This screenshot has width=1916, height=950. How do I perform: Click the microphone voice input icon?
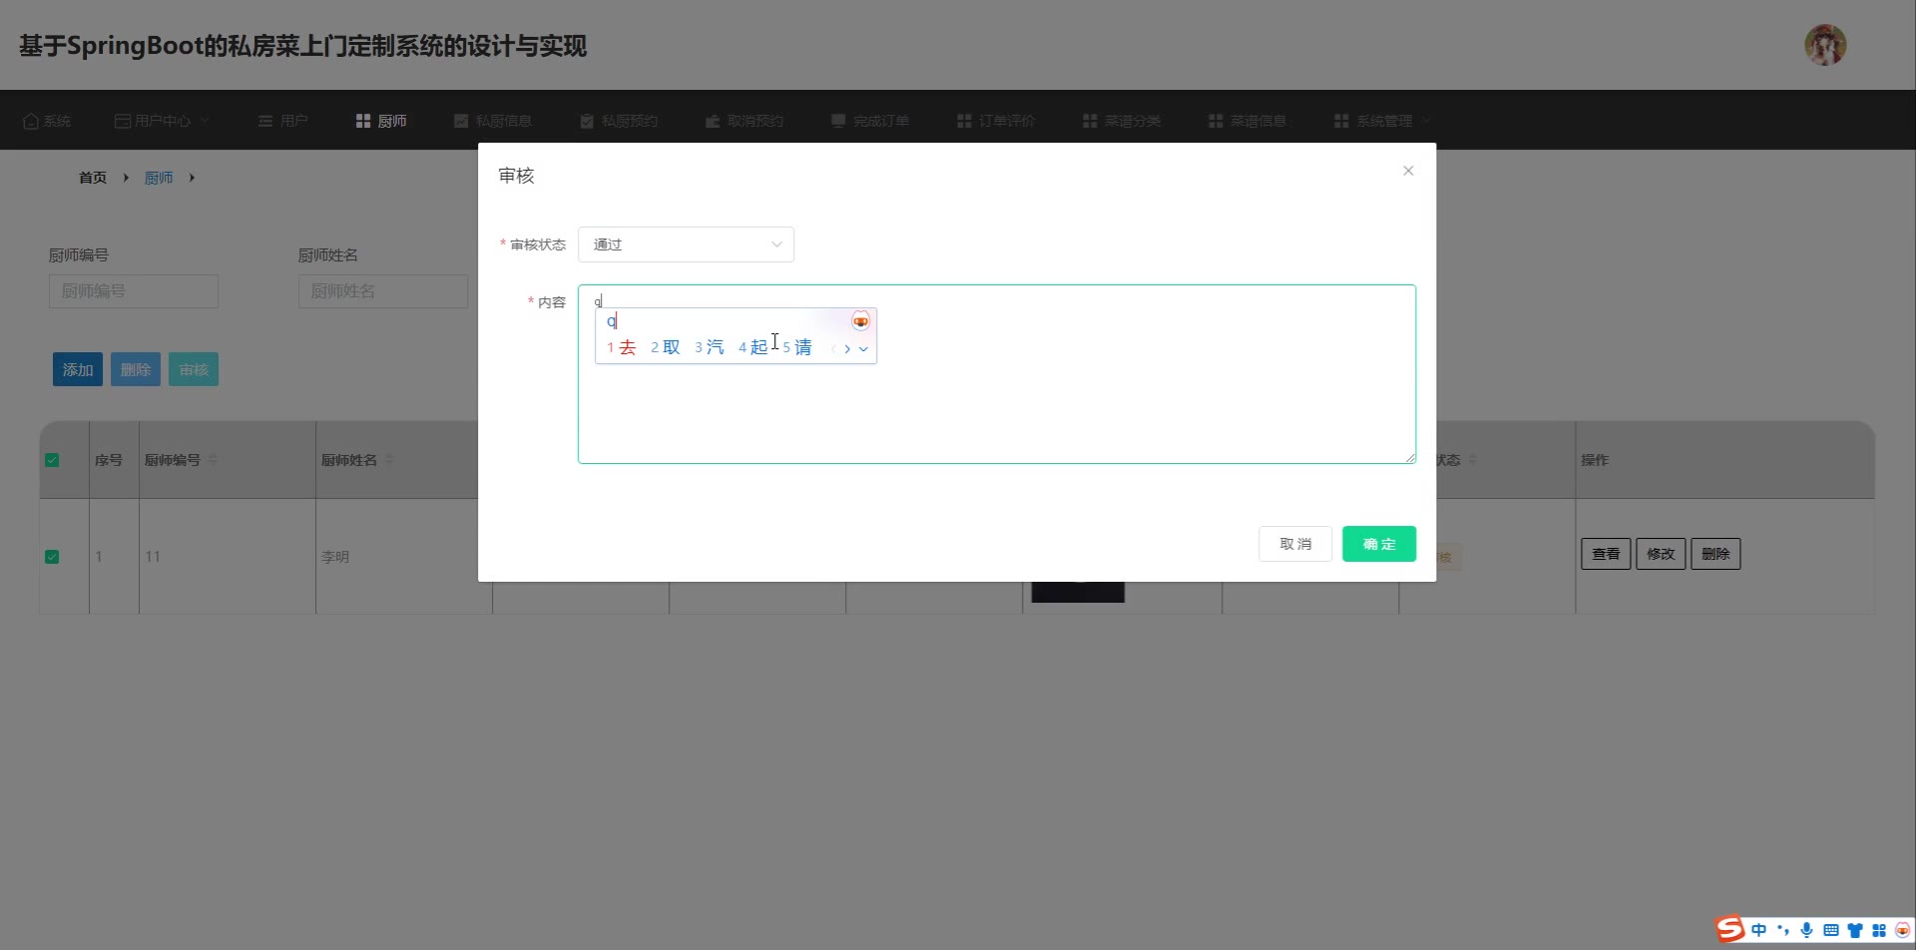[1806, 930]
